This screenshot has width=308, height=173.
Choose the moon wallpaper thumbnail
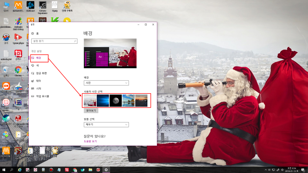115,100
